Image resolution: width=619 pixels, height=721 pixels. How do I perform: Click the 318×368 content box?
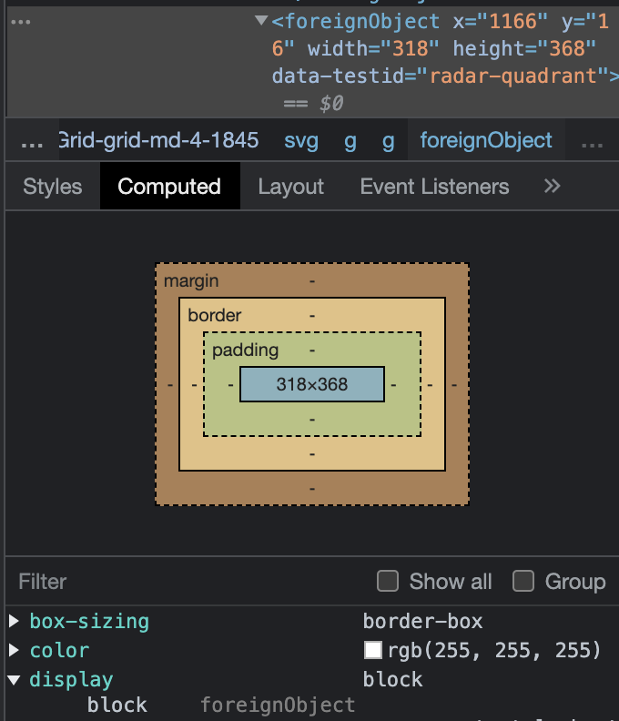[x=312, y=384]
